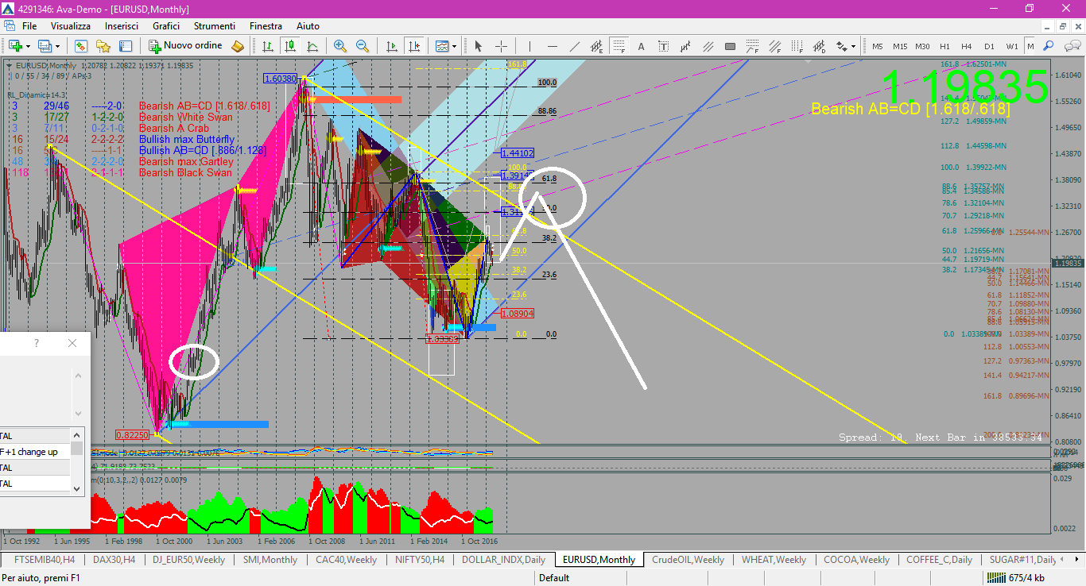Switch to M5 timeframe
The height and width of the screenshot is (586, 1086).
[x=877, y=46]
